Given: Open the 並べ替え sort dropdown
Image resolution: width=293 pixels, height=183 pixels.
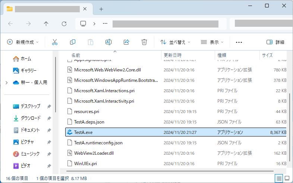Looking at the screenshot, I should (175, 42).
